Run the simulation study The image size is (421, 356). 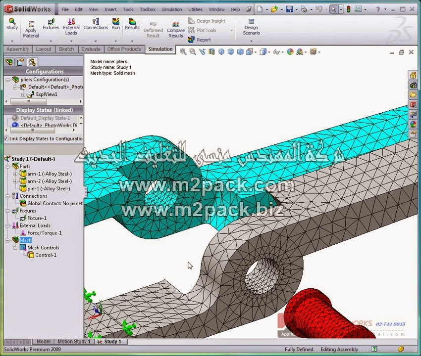116,24
